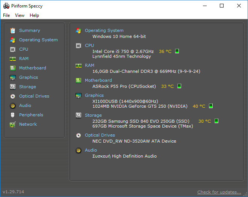This screenshot has width=248, height=197.
Task: Go to the Operating System section in sidebar
Action: tap(38, 40)
